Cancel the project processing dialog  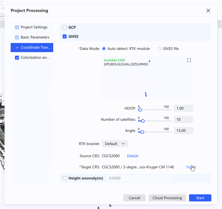[x=134, y=198]
